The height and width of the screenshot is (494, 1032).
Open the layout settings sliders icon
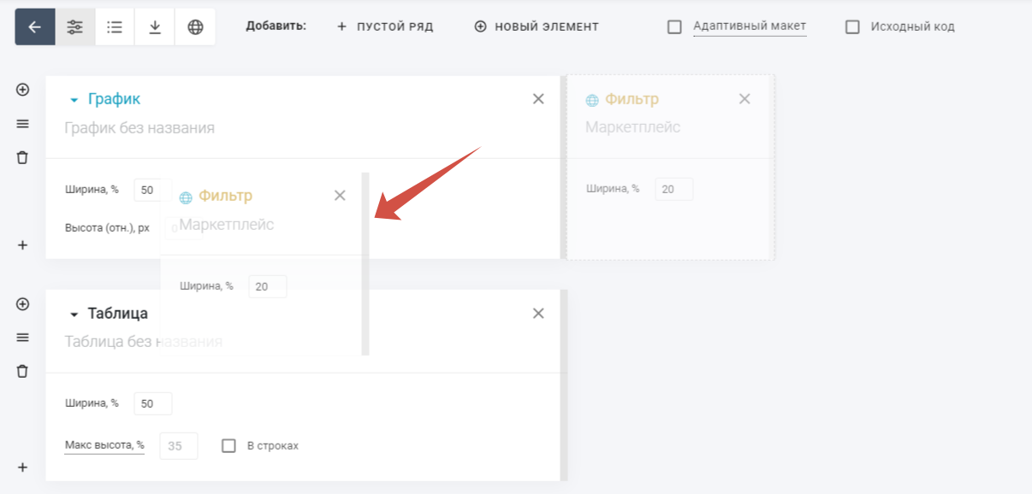click(x=75, y=27)
